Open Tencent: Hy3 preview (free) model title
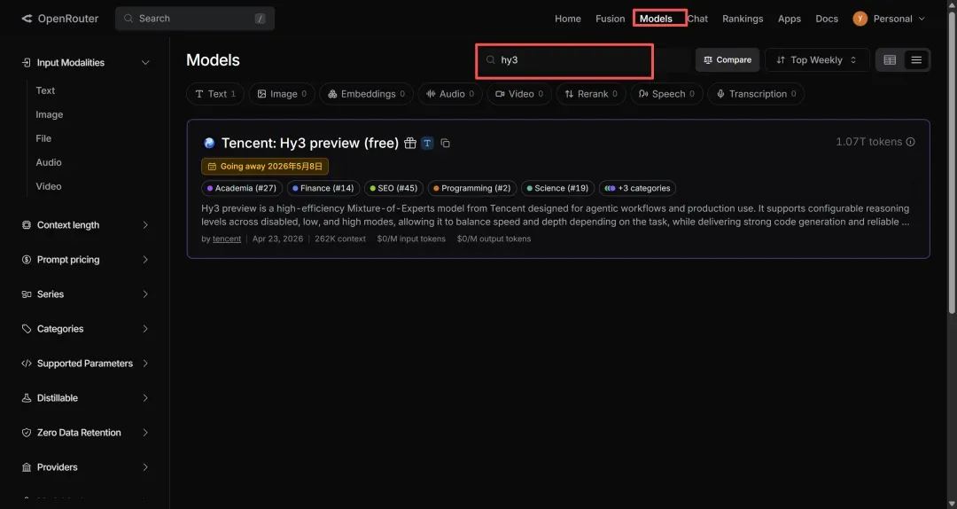 pos(310,143)
